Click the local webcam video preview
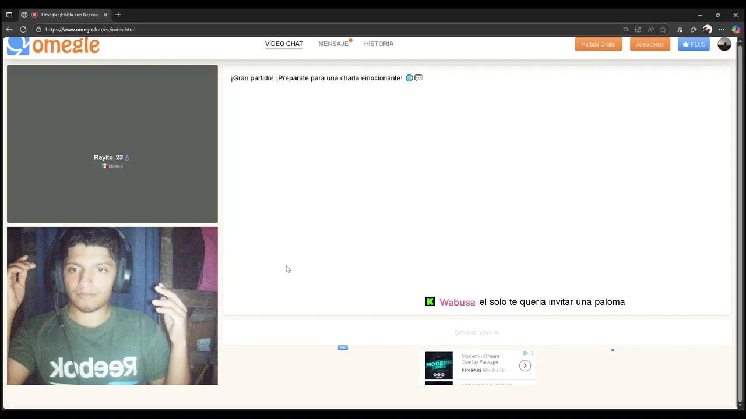Image resolution: width=746 pixels, height=419 pixels. 112,306
